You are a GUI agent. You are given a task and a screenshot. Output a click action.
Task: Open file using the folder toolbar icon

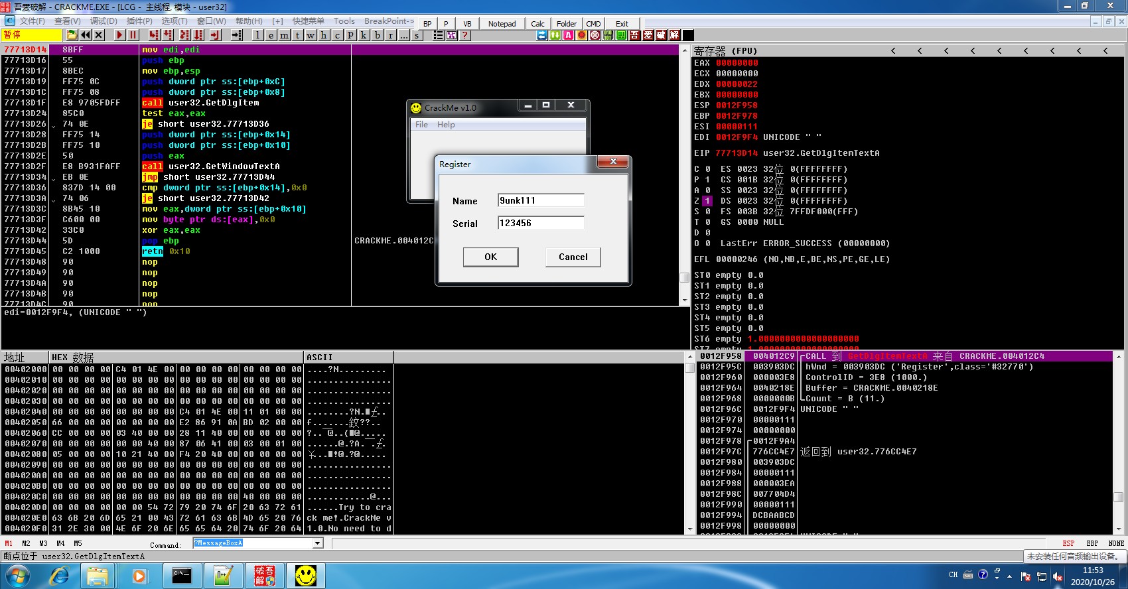[72, 35]
